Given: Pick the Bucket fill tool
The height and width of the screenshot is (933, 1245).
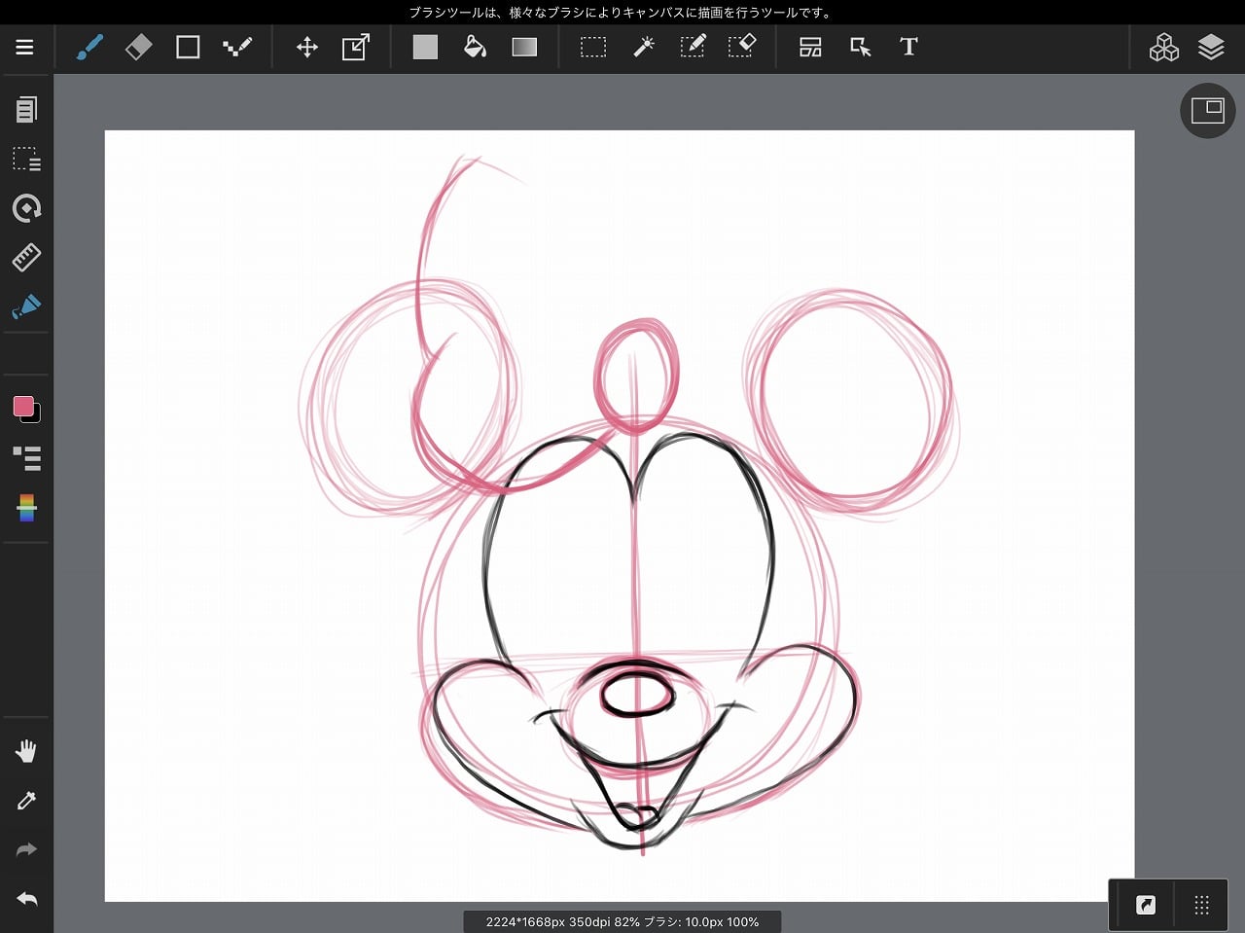Looking at the screenshot, I should click(475, 47).
